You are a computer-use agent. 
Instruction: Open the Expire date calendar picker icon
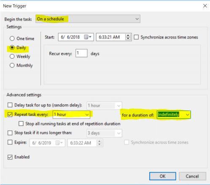click(x=59, y=143)
